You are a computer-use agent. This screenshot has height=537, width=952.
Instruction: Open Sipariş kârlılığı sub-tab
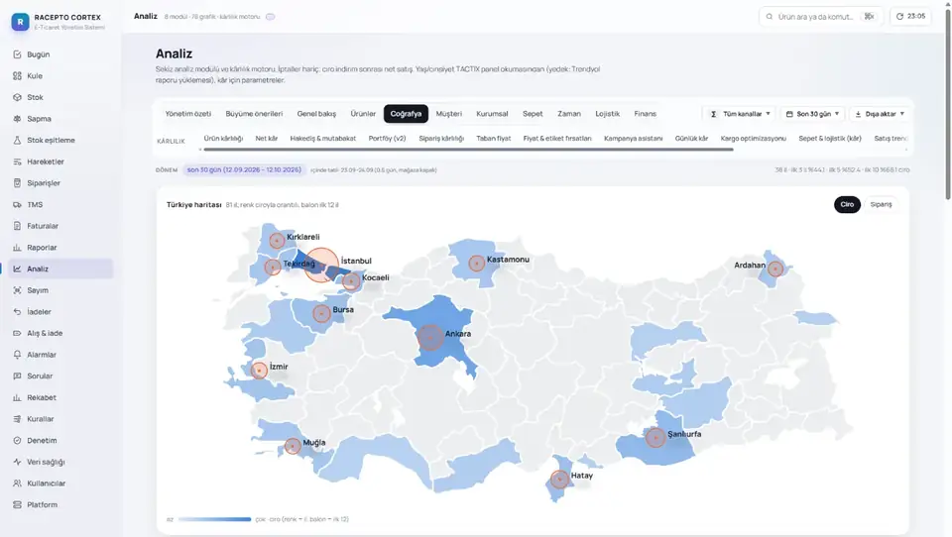441,139
